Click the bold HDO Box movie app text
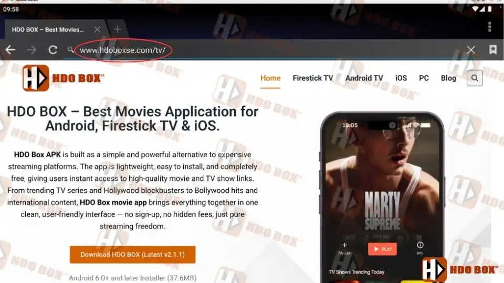The width and height of the screenshot is (504, 283). click(x=113, y=202)
